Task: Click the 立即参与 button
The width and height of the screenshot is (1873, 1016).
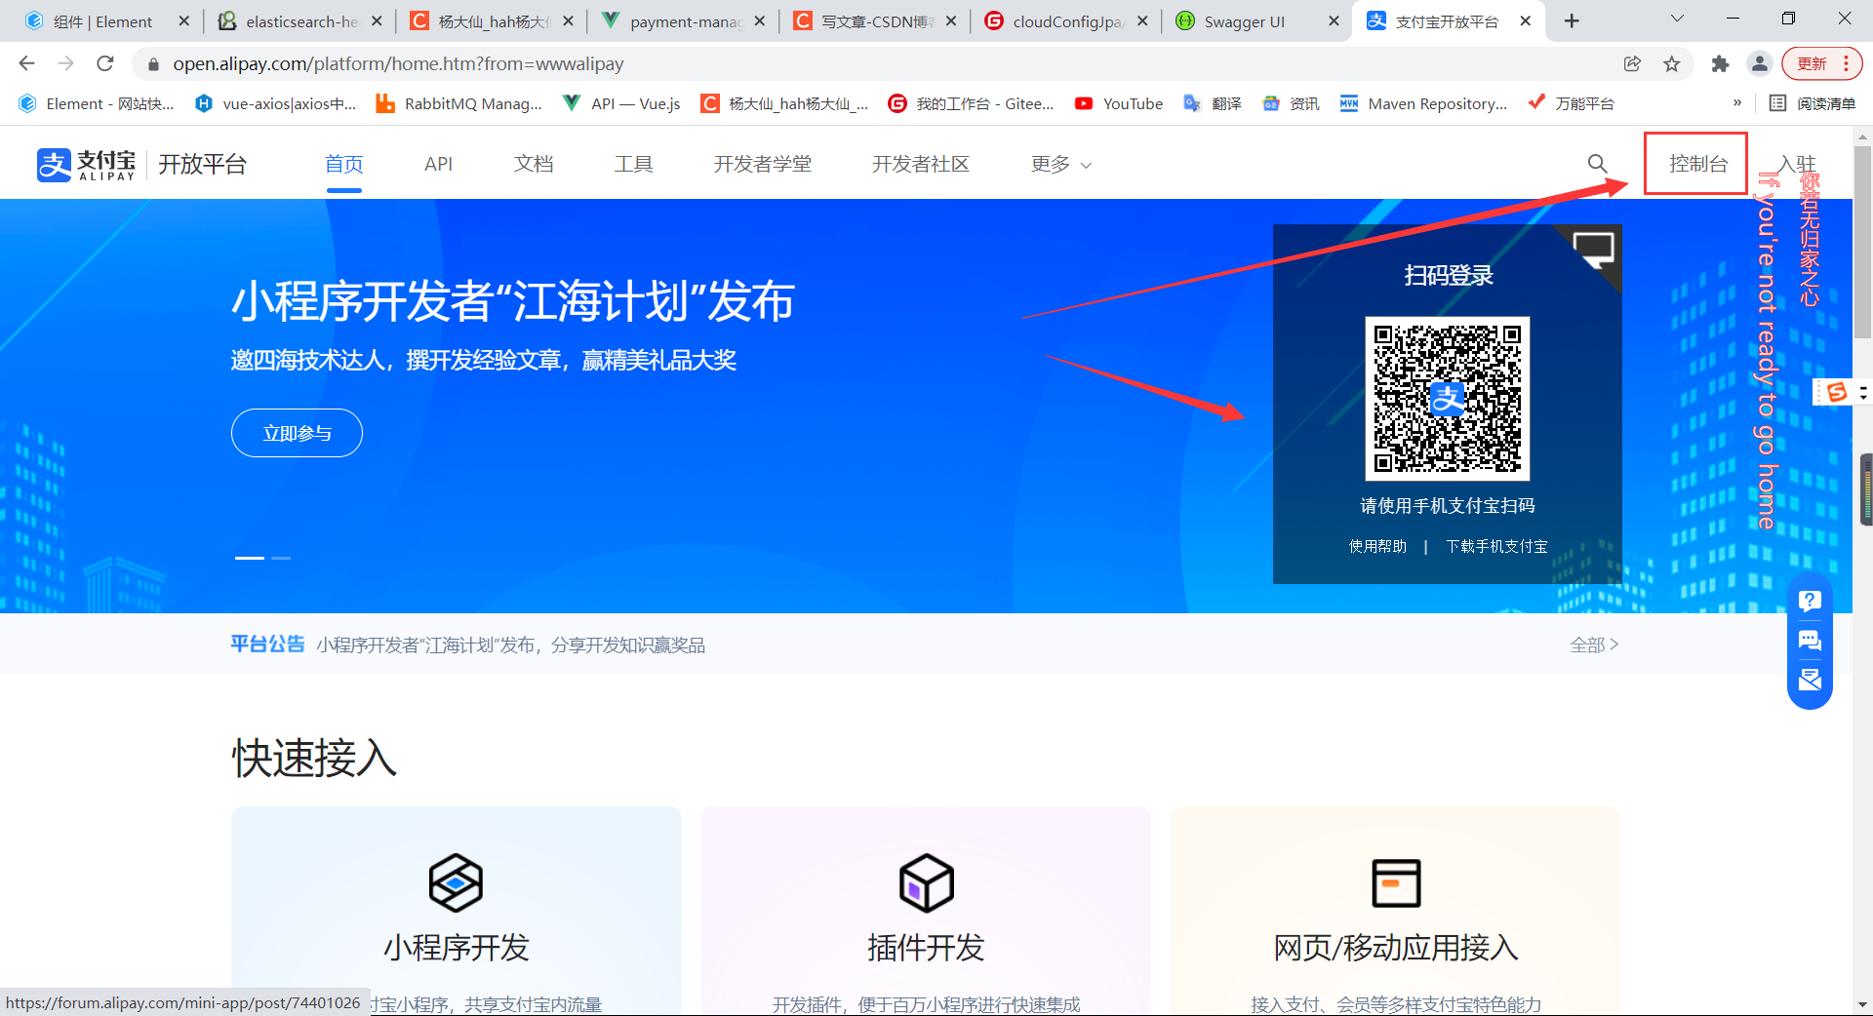Action: click(297, 433)
